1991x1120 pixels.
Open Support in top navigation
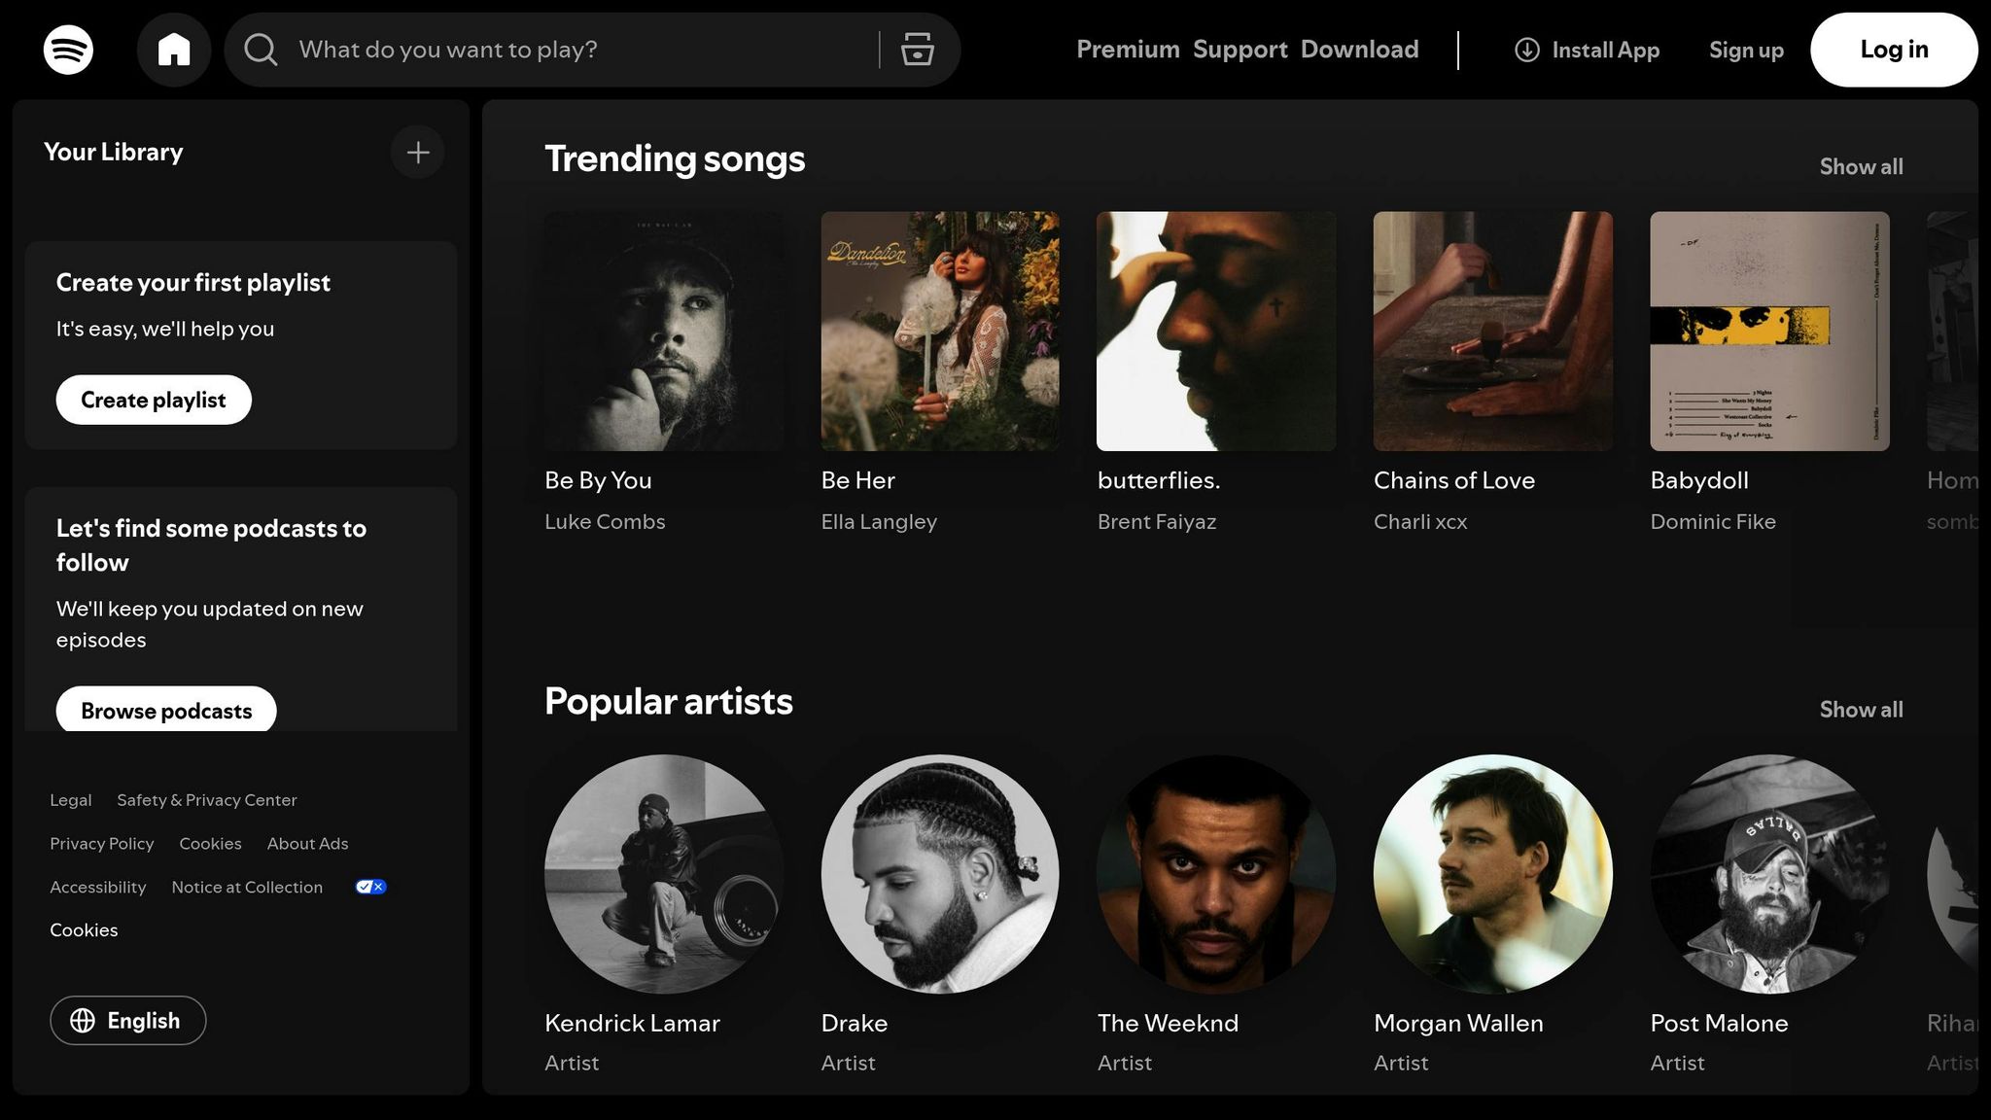pos(1240,50)
